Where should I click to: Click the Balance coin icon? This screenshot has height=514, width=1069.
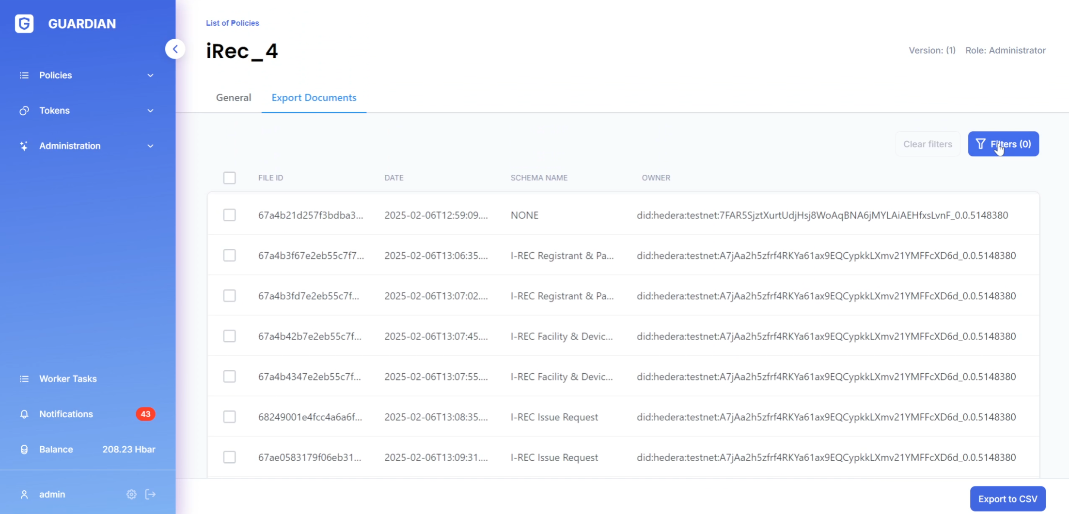[24, 450]
